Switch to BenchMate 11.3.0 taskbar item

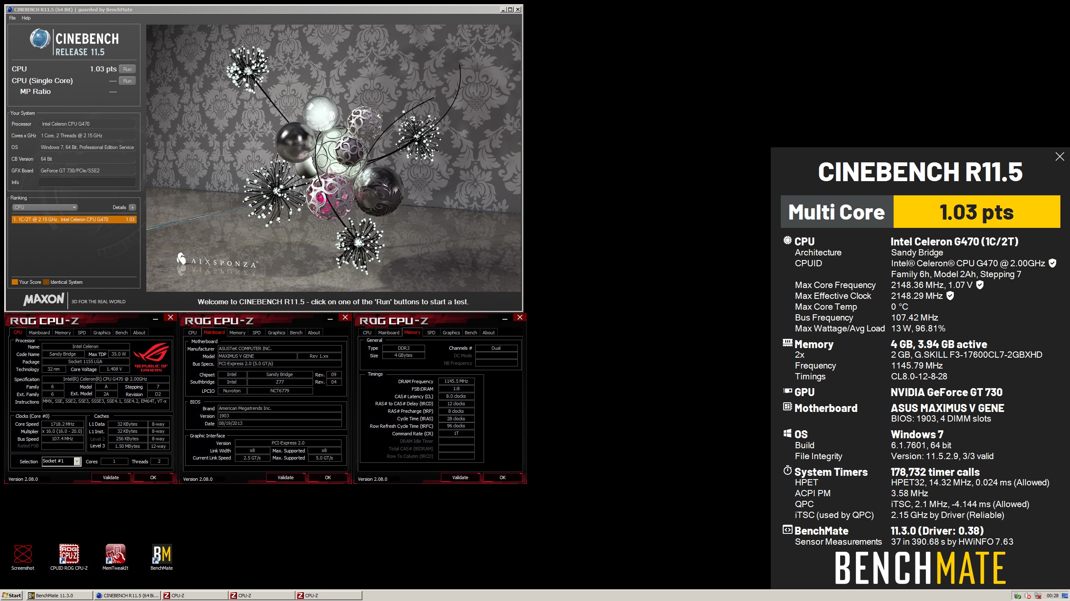coord(60,596)
